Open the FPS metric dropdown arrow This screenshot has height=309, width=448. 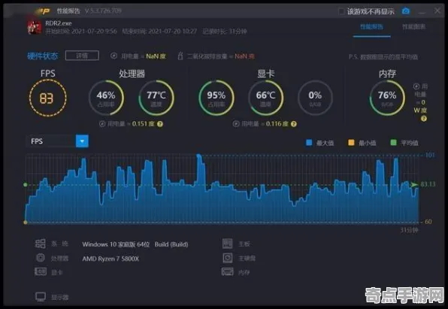pos(82,141)
